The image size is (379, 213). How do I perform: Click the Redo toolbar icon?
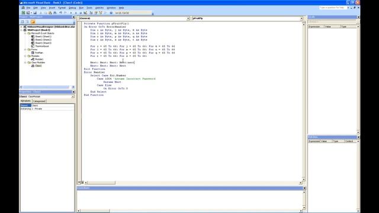tap(65, 13)
